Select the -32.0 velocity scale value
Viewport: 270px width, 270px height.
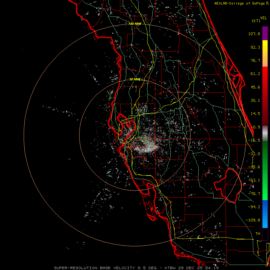tap(254, 154)
